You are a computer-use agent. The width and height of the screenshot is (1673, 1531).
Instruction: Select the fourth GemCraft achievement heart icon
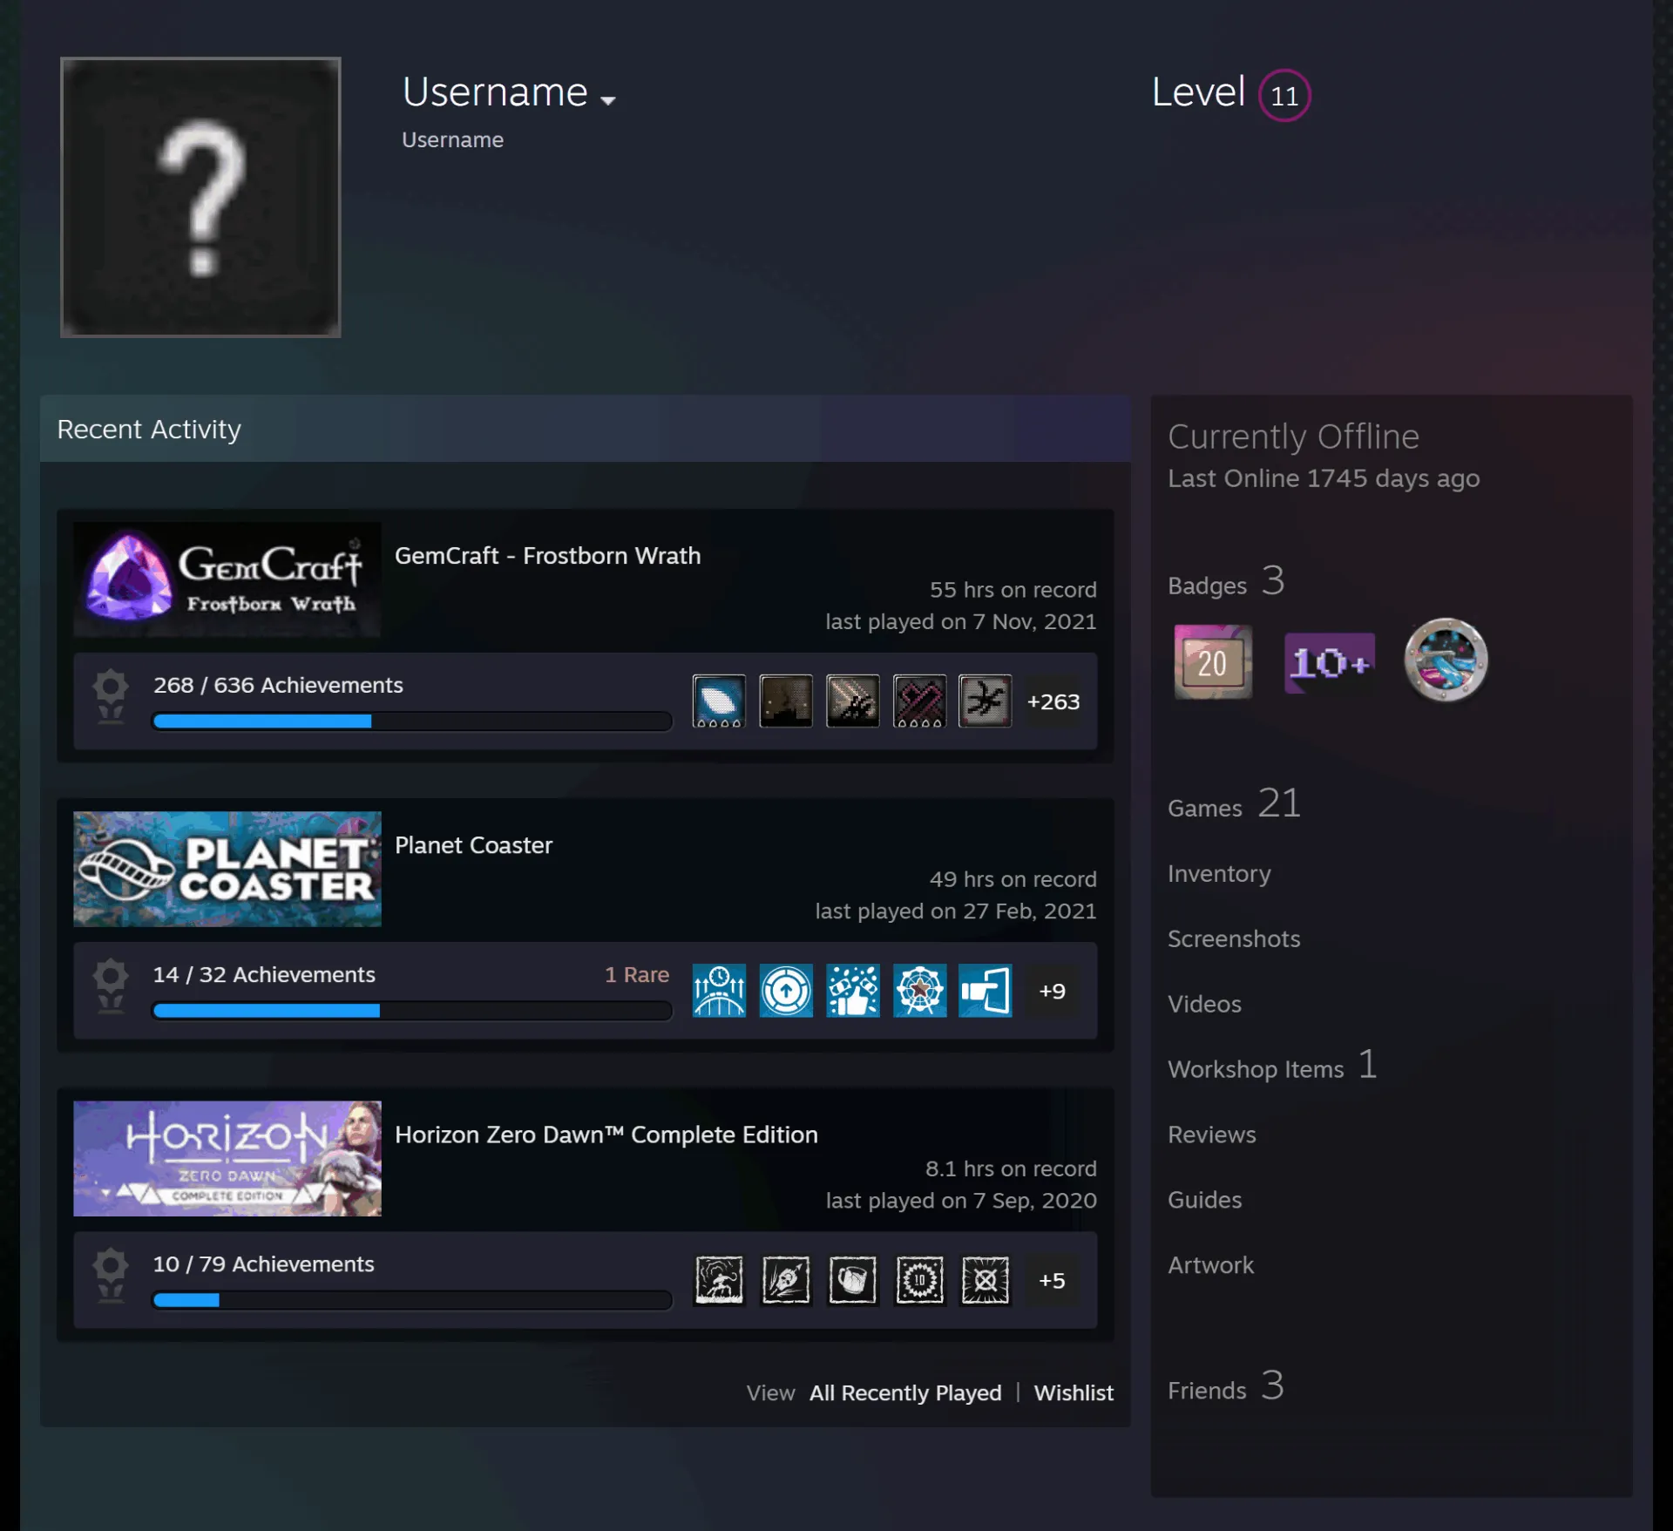919,701
